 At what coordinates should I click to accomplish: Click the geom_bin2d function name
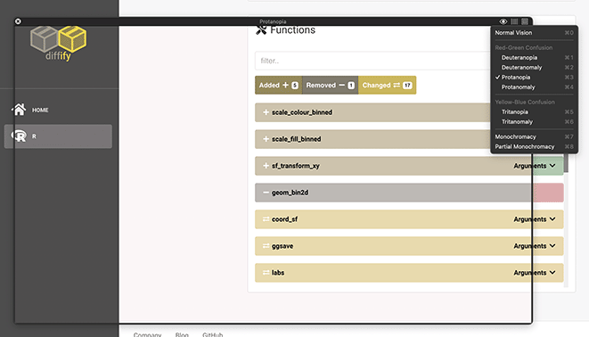coord(290,193)
